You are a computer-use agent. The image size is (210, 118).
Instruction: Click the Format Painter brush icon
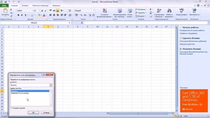[11, 16]
